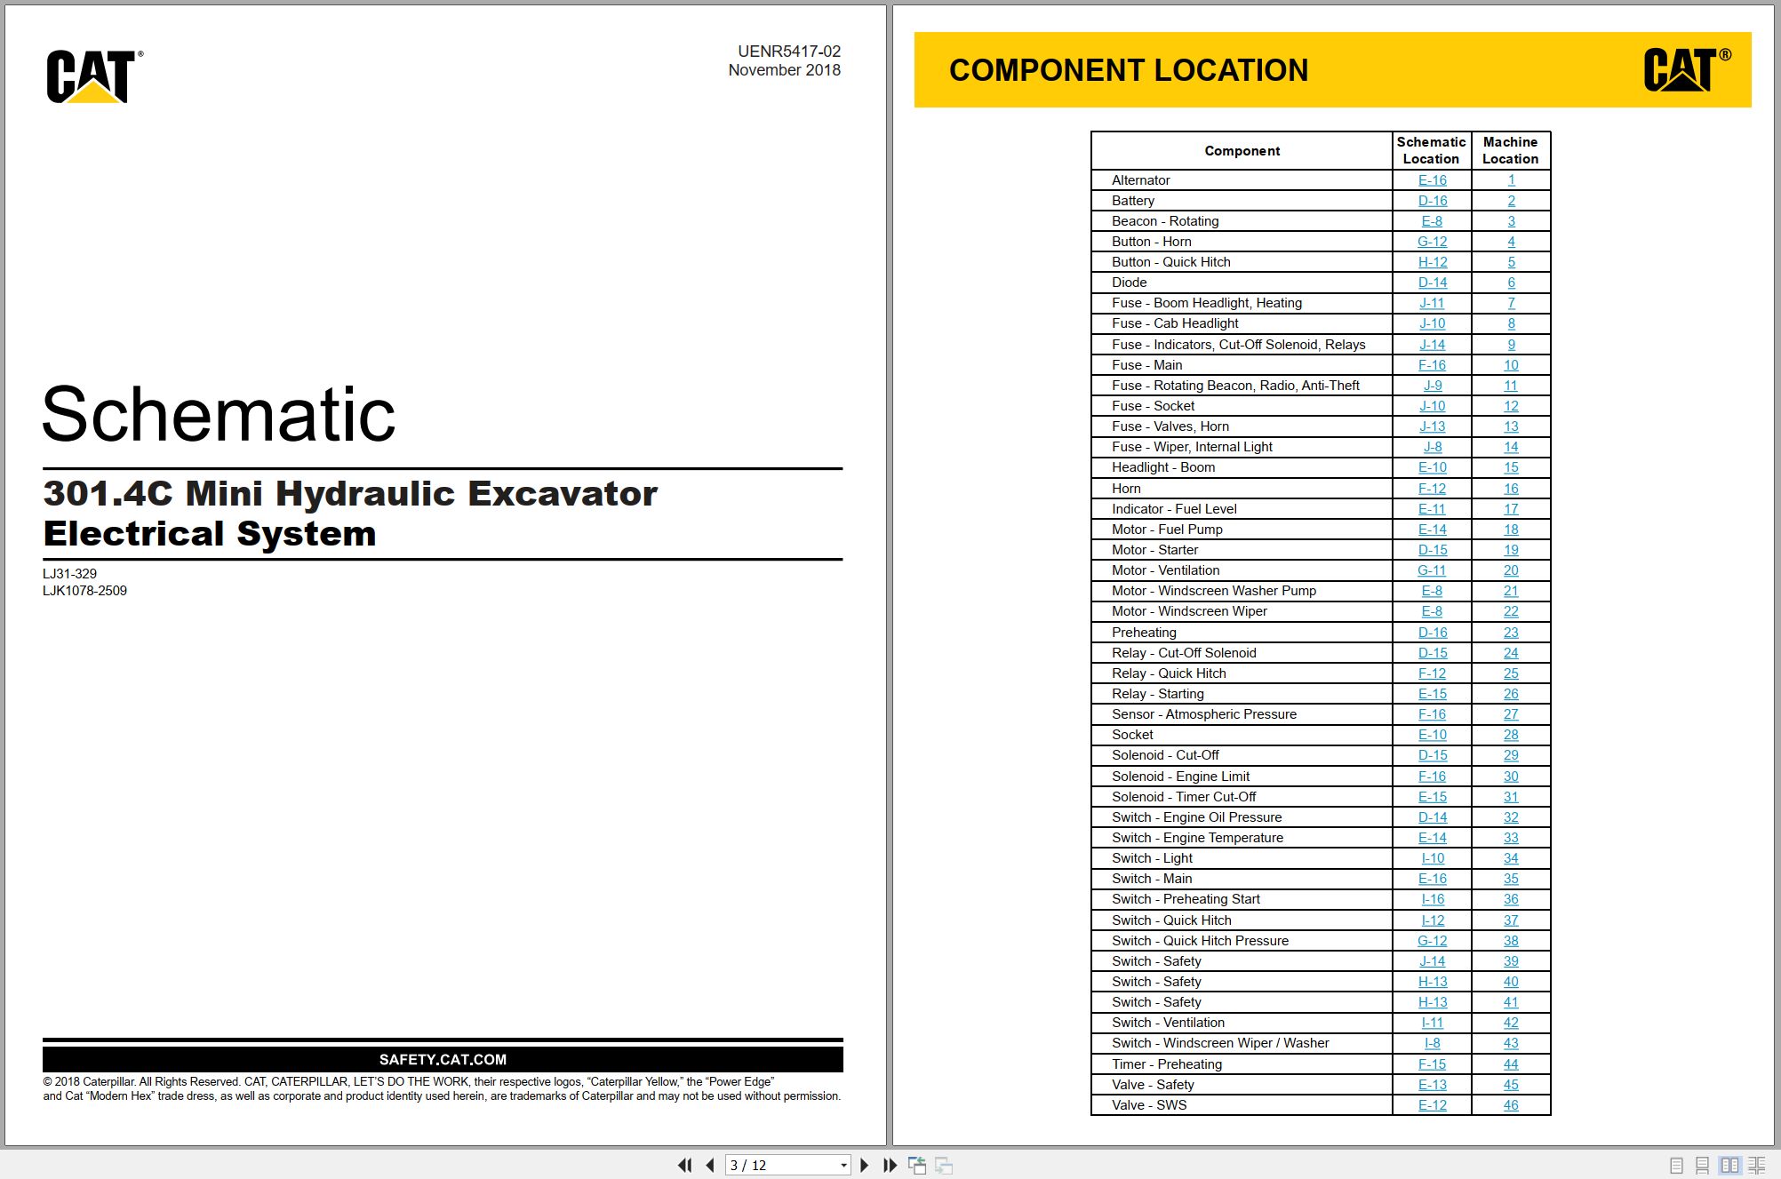Select document number UENR5417-02
Screen dimensions: 1781x1179
pos(789,52)
